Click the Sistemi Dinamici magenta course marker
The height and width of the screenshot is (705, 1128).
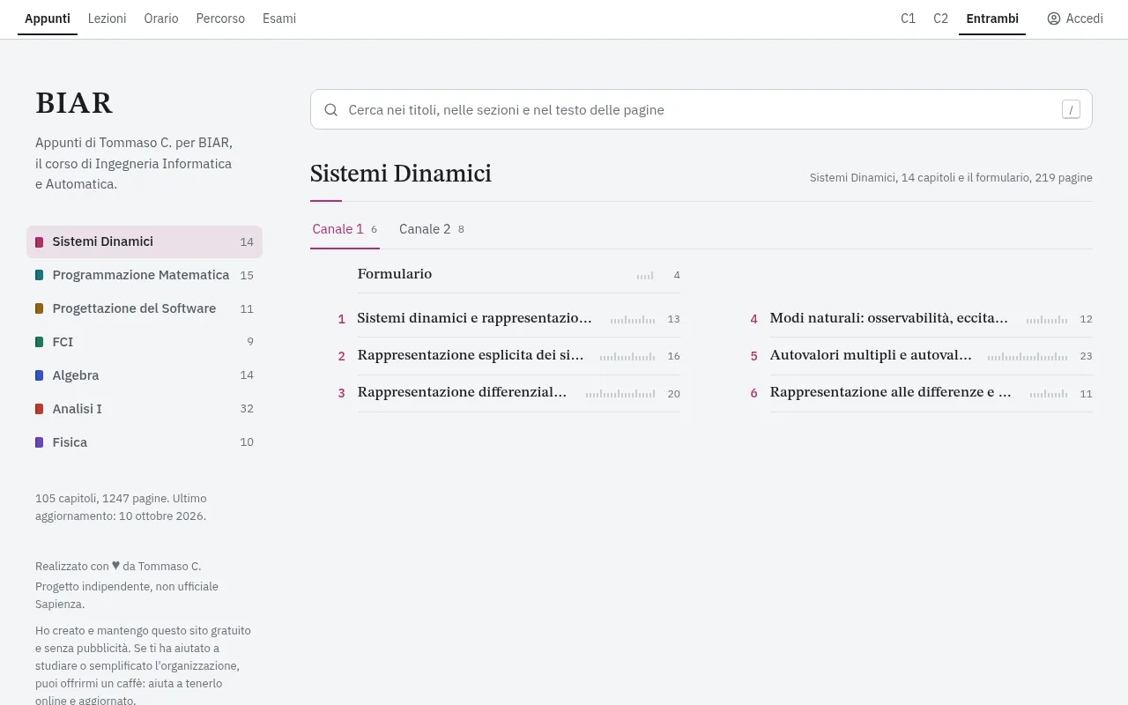39,241
